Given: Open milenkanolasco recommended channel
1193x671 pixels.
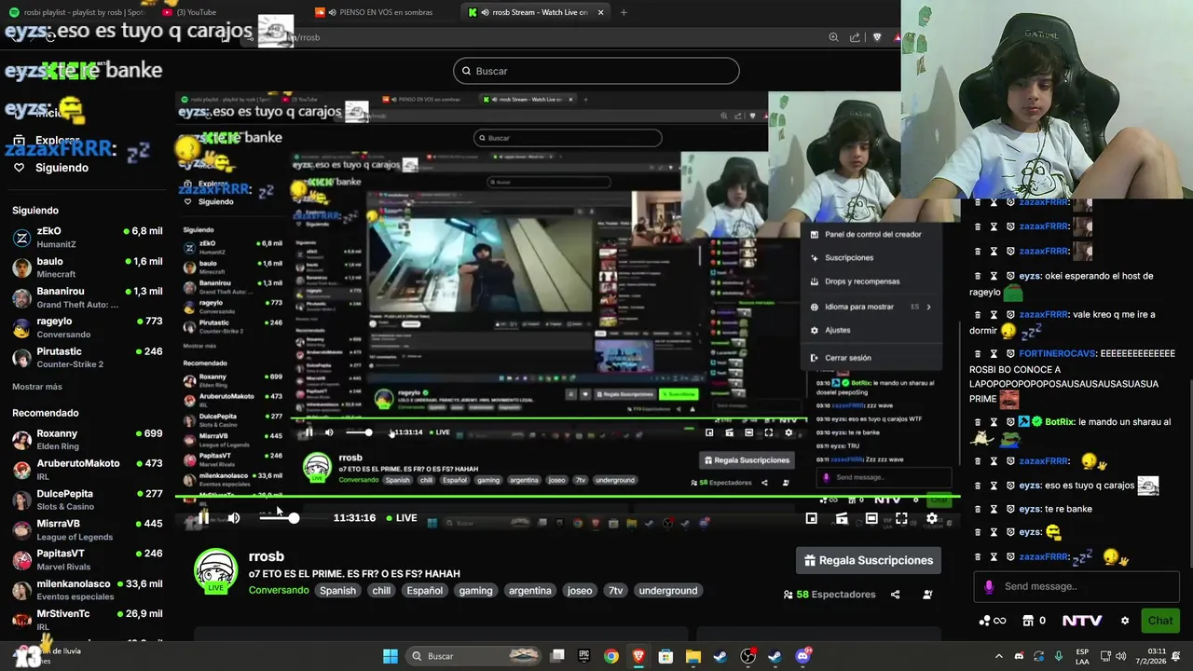Looking at the screenshot, I should point(88,590).
